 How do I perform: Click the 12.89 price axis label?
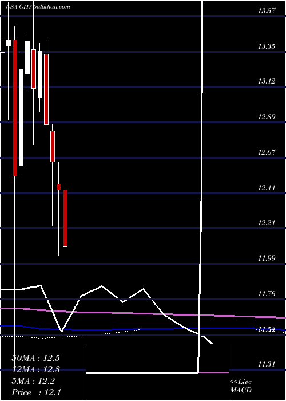tap(267, 117)
